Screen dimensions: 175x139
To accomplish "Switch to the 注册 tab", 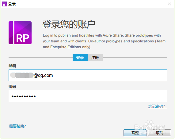I will coord(95,57).
